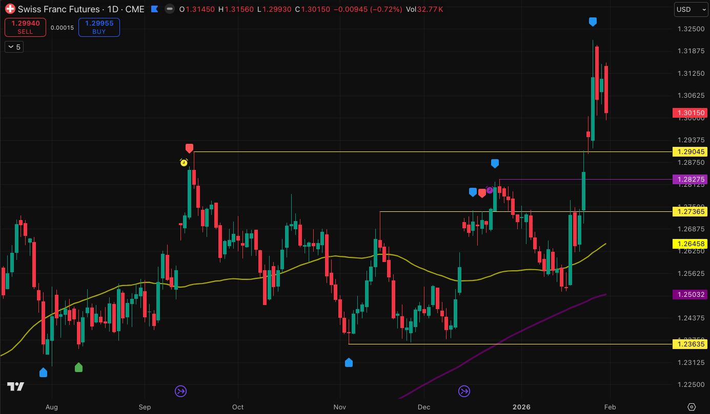This screenshot has width=710, height=414.
Task: Click the blue flag icon beside CME
Action: [154, 9]
